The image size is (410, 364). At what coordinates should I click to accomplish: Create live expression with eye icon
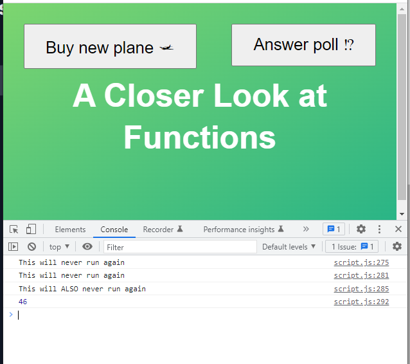point(87,246)
